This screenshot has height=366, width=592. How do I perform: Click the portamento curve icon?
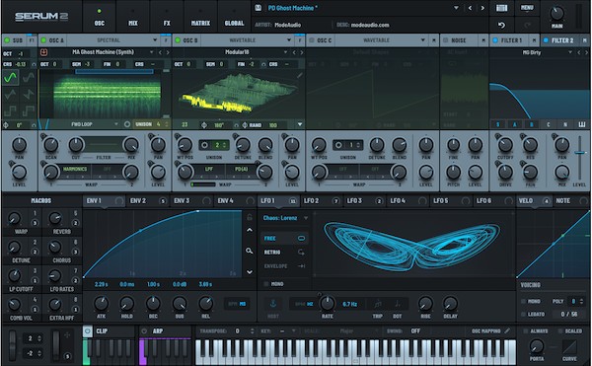click(x=569, y=346)
